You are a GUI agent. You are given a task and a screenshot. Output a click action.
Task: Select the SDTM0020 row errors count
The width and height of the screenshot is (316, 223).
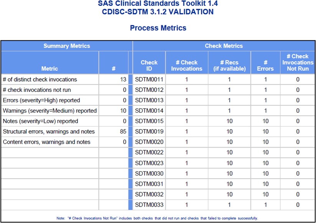[265, 141]
